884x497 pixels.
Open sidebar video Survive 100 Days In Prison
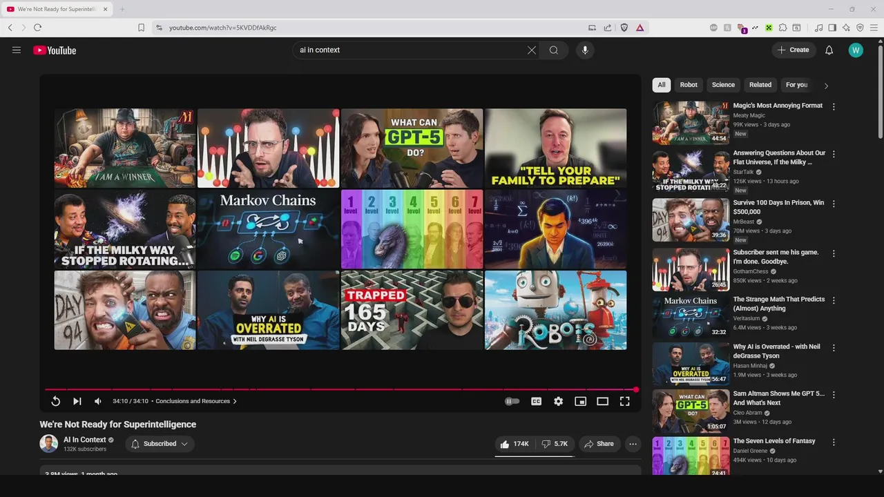pyautogui.click(x=778, y=207)
